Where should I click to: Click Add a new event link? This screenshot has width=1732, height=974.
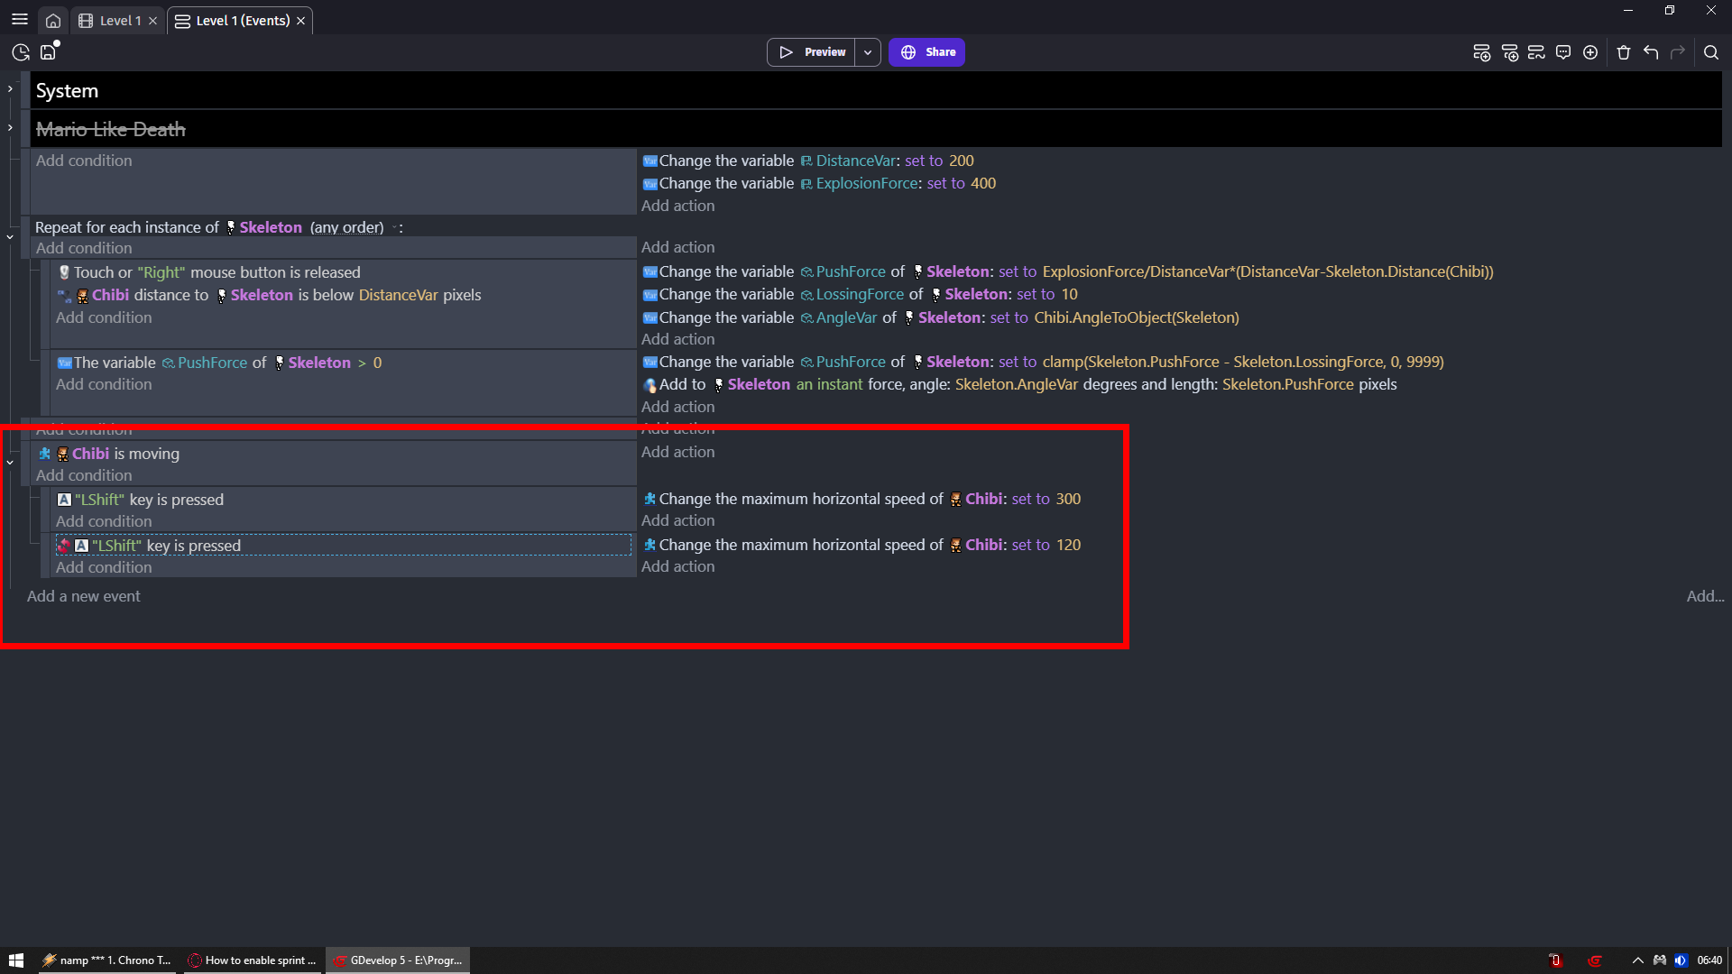click(x=83, y=596)
